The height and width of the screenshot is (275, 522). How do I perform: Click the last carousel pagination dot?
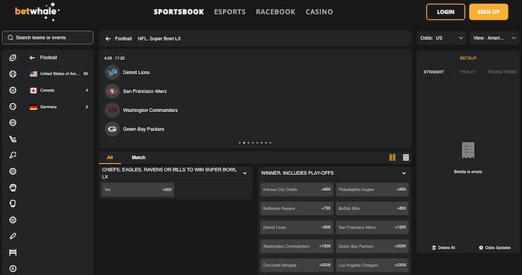coord(270,143)
